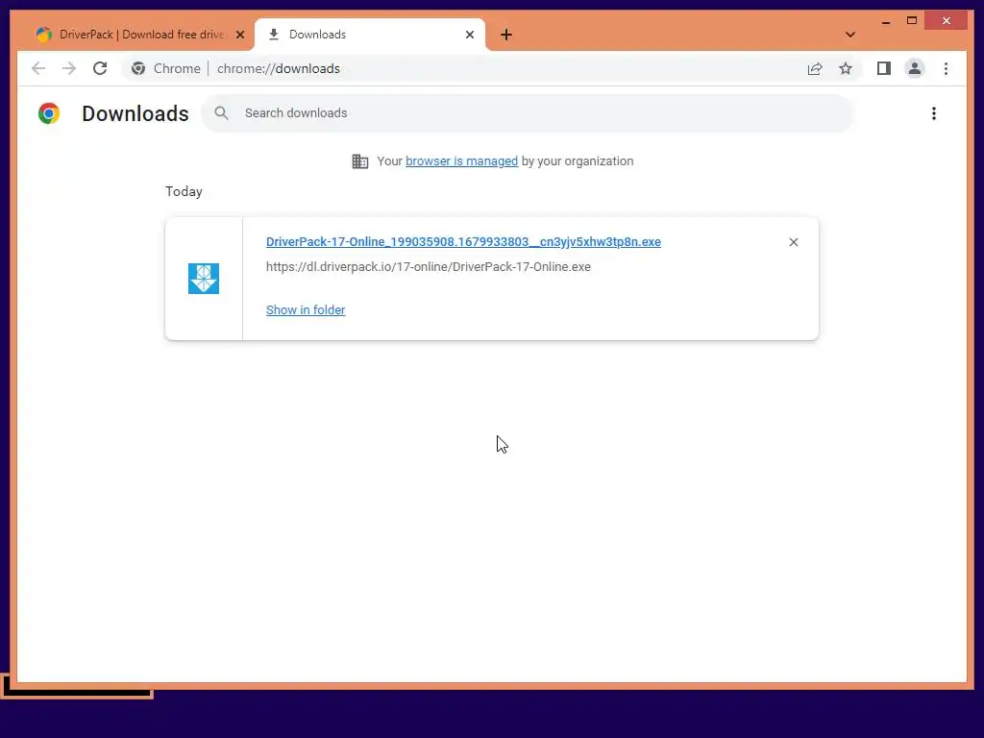Screen dimensions: 984x738
Task: Share this page using the share icon
Action: [815, 68]
